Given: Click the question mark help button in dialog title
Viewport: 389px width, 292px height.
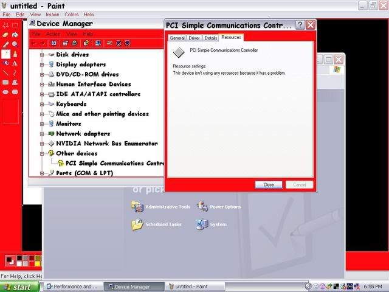Looking at the screenshot, I should tap(300, 25).
